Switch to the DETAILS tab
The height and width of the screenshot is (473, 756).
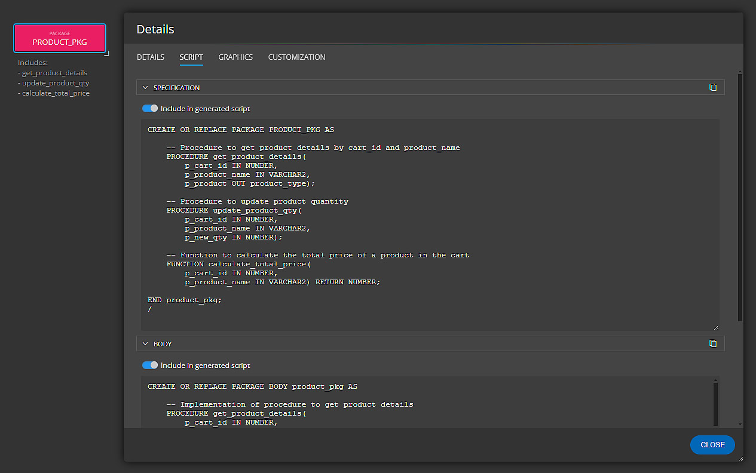click(150, 57)
